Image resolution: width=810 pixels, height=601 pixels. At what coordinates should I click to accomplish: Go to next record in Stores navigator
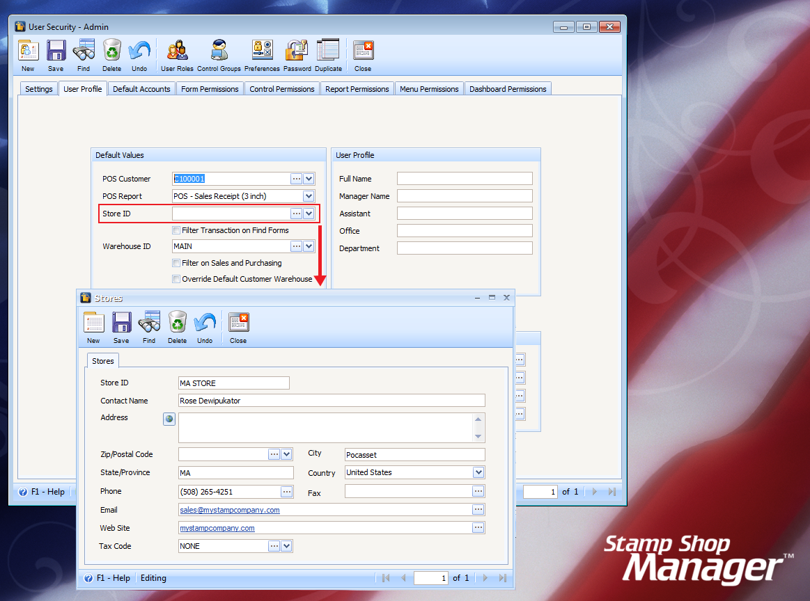coord(485,578)
